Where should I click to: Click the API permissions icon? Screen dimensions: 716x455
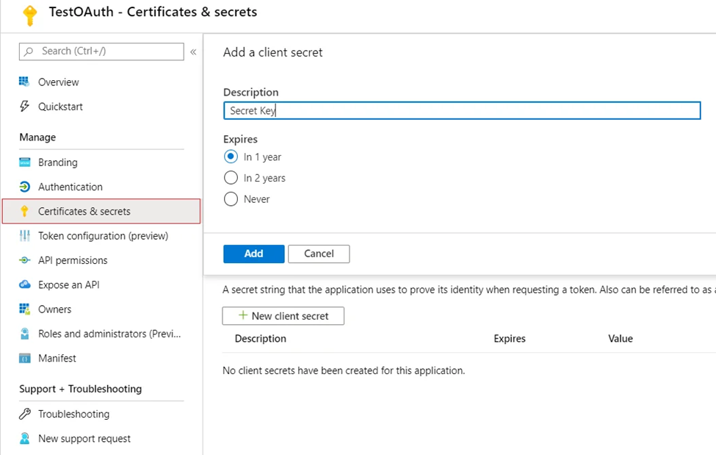click(x=25, y=260)
